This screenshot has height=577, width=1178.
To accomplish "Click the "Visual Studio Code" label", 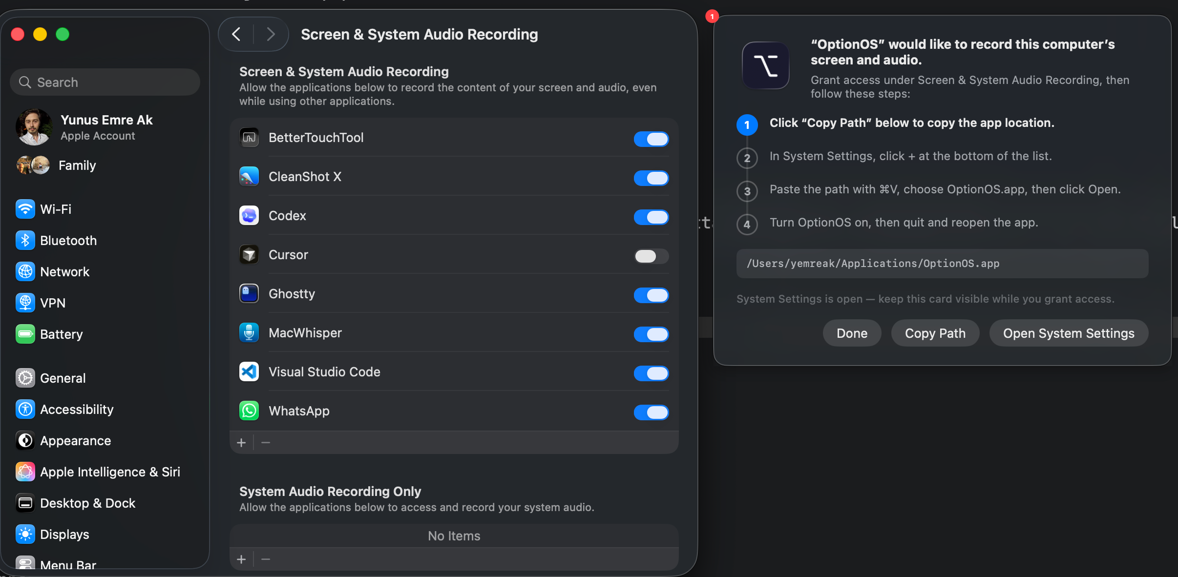I will pos(324,372).
